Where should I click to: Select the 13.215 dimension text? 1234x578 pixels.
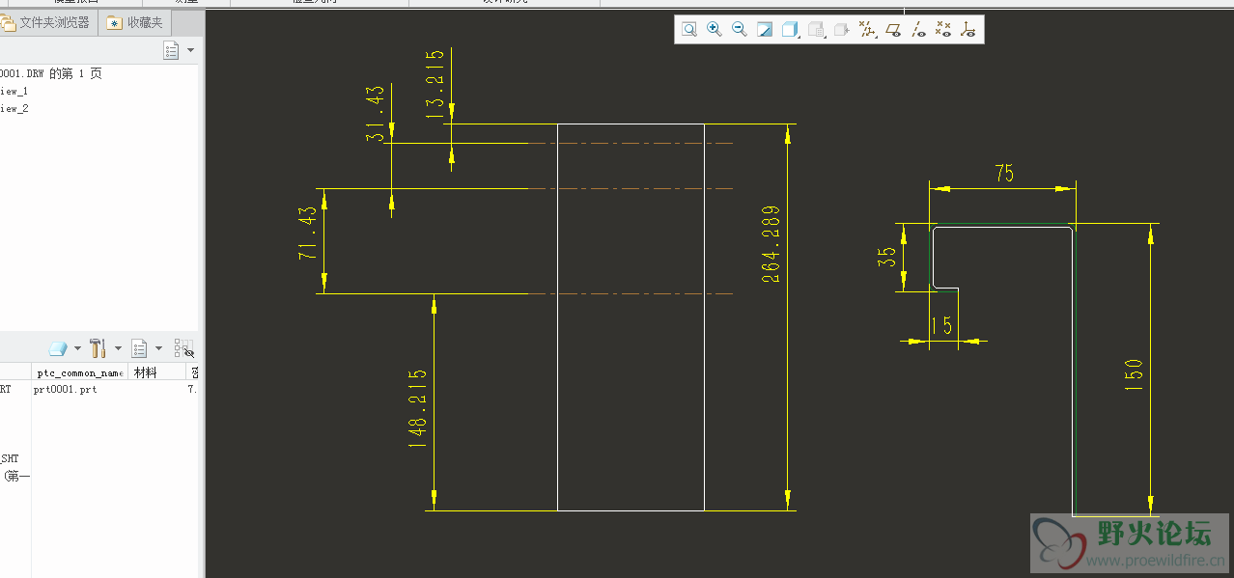pos(435,84)
